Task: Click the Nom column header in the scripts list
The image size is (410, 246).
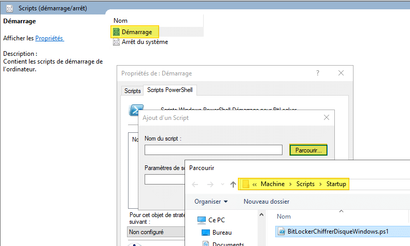Action: coord(121,21)
